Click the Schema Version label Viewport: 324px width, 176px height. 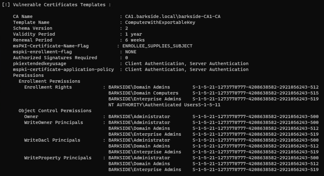tap(33, 28)
